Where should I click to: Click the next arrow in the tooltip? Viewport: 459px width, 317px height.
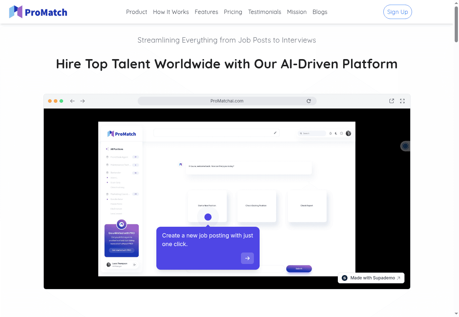point(247,258)
